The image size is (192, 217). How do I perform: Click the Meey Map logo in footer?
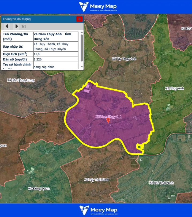98,210
